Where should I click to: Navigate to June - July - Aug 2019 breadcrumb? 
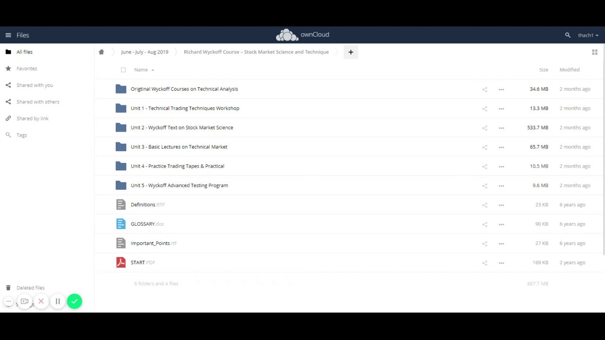[145, 52]
